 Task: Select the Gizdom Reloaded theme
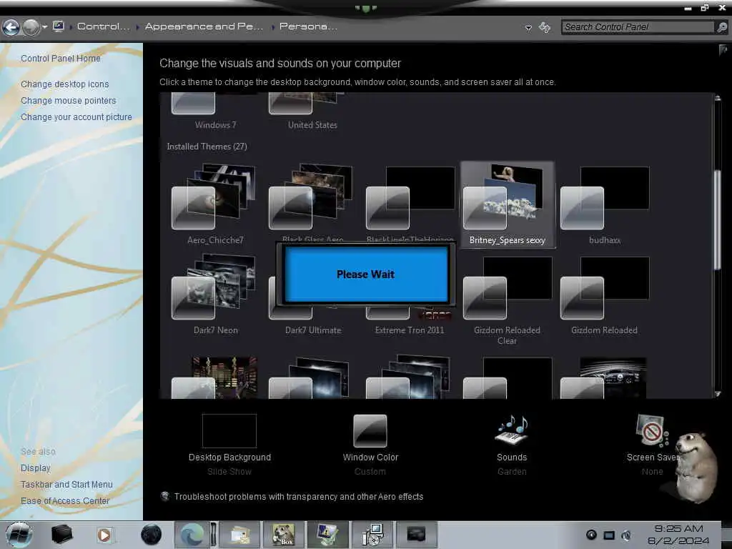tap(605, 294)
